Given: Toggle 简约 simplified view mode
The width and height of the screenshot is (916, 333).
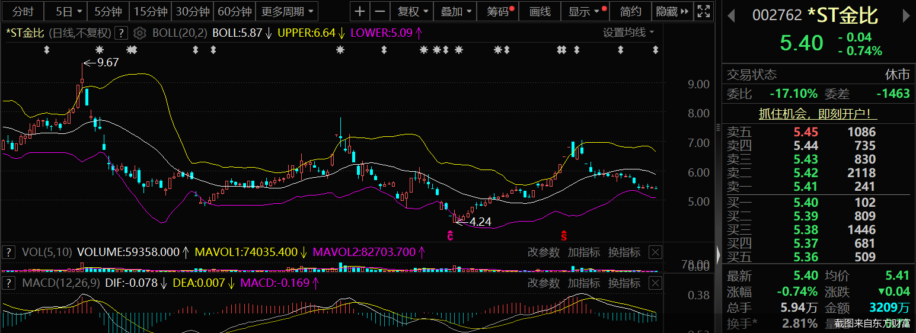Looking at the screenshot, I should point(630,11).
